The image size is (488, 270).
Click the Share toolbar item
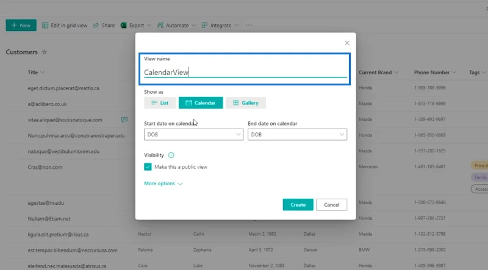(x=104, y=25)
